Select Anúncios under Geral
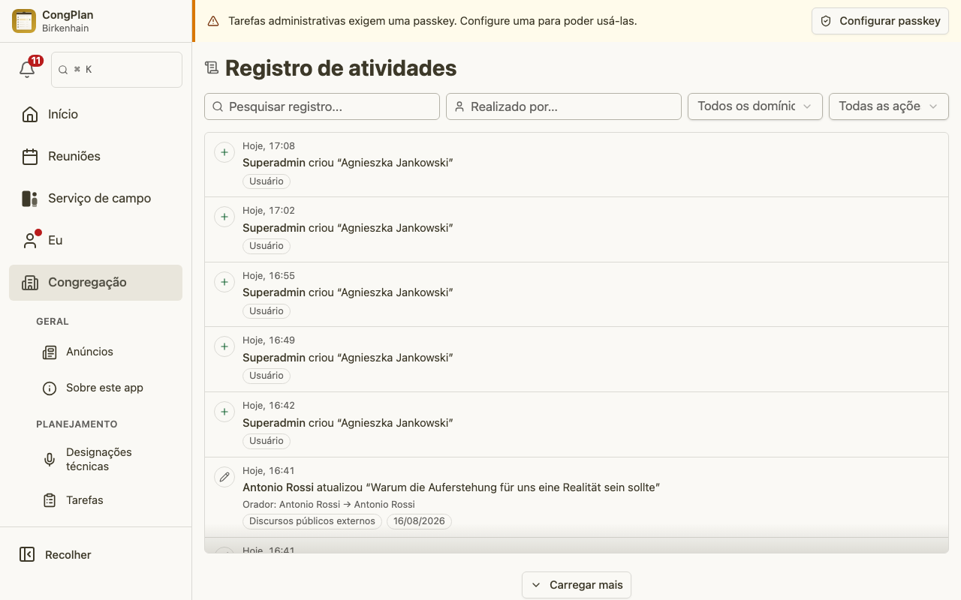 click(x=107, y=352)
